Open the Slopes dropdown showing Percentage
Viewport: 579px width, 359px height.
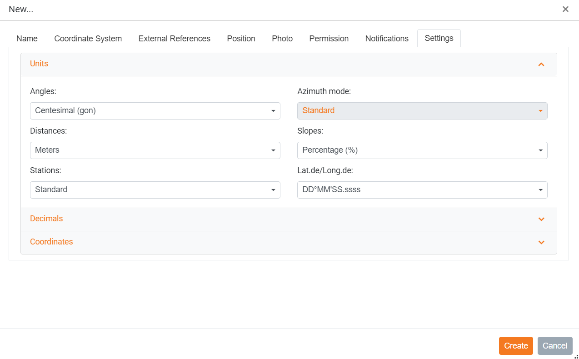(x=422, y=150)
